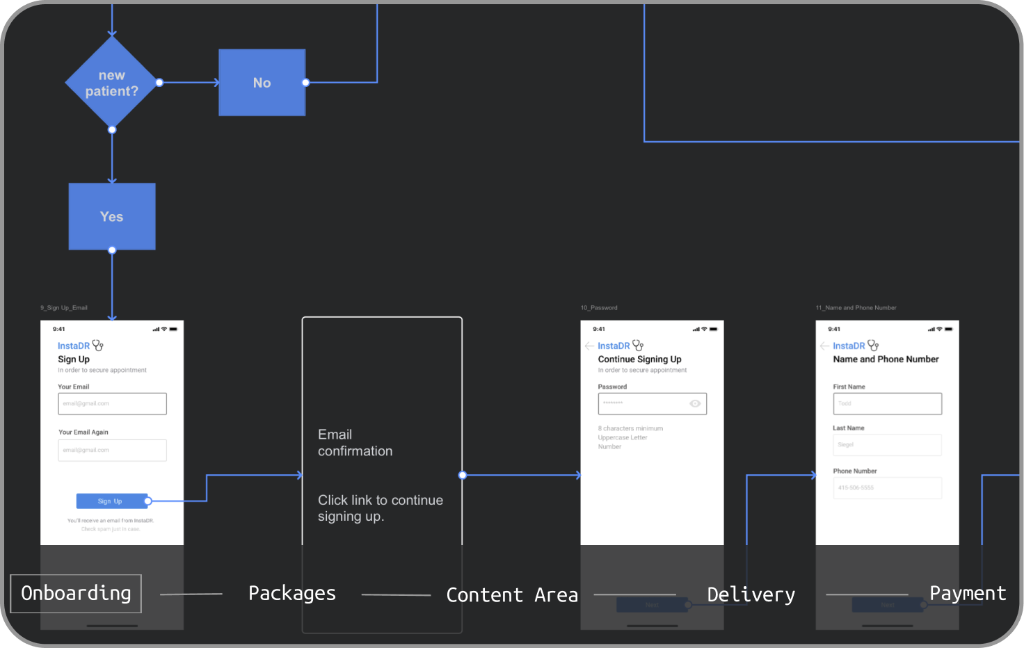Jump to the Payment section
Screen dimensions: 1024x648
point(968,593)
